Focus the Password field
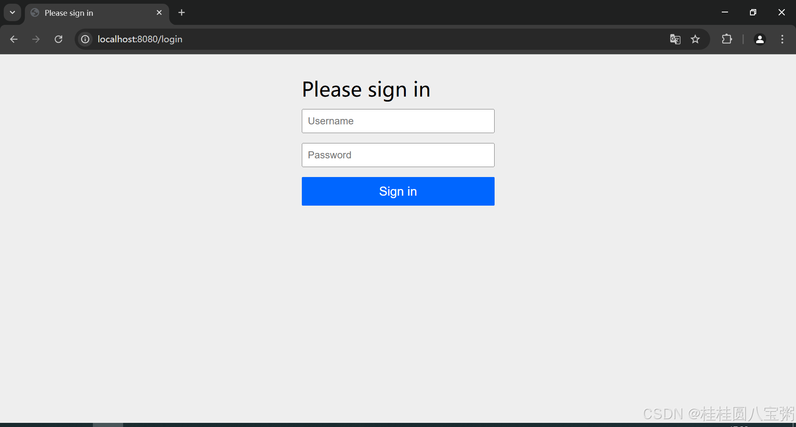The image size is (796, 427). (x=398, y=155)
